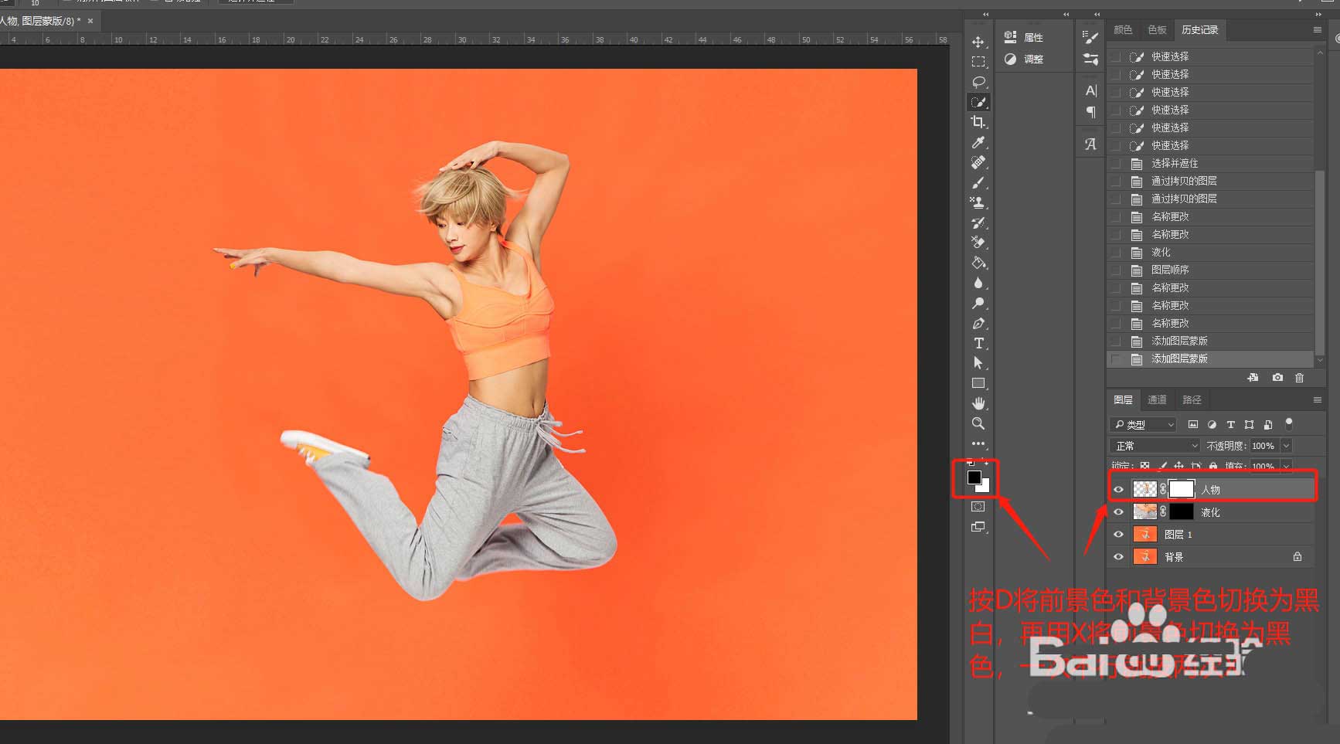Open the Glyphs panel icon
The height and width of the screenshot is (744, 1340).
click(x=1090, y=144)
